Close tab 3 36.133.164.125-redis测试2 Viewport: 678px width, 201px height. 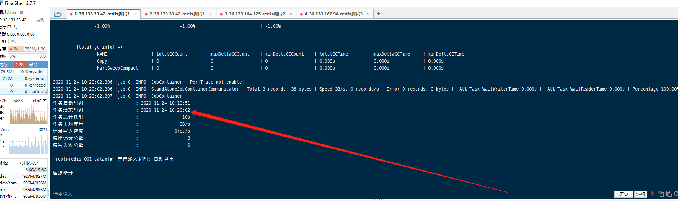point(291,14)
